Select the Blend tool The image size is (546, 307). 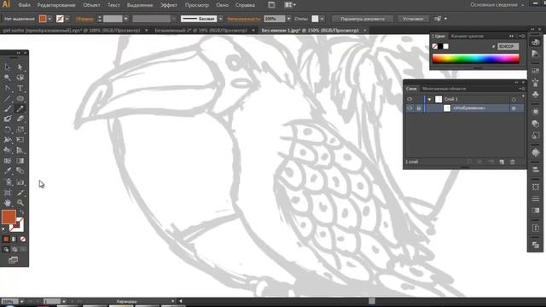(x=20, y=171)
